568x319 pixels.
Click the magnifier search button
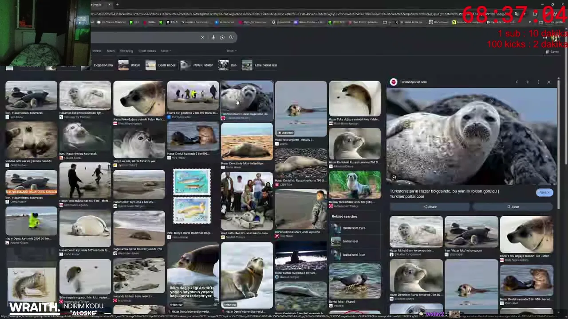click(231, 37)
